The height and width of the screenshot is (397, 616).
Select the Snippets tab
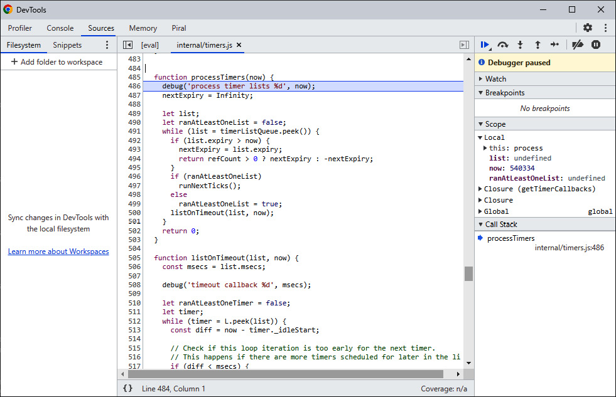(67, 45)
